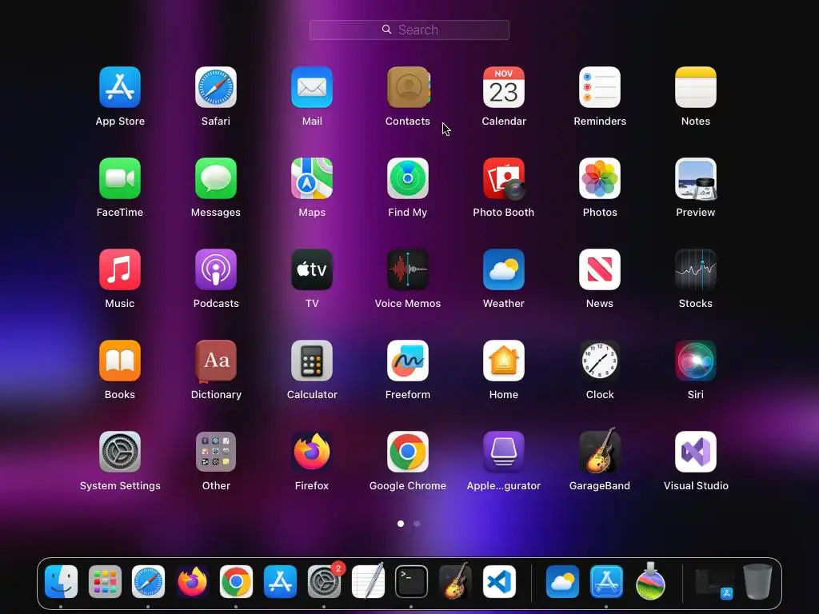The width and height of the screenshot is (819, 614).
Task: Open the Freeform app
Action: (408, 361)
